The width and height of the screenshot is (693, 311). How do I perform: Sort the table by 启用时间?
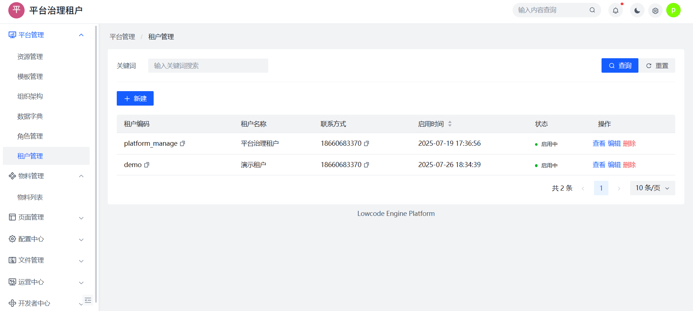[x=450, y=124]
